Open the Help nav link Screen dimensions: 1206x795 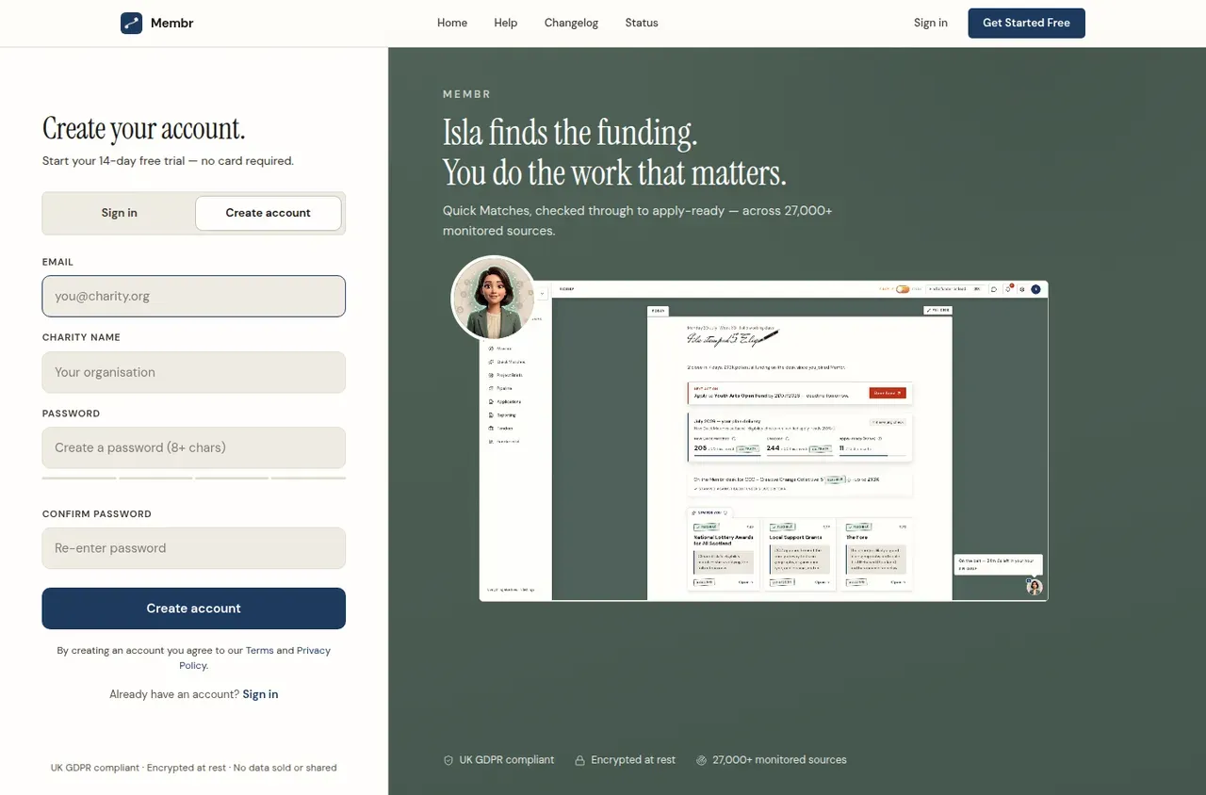coord(506,23)
